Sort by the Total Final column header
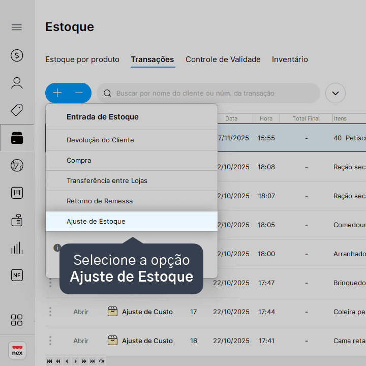 [x=306, y=118]
